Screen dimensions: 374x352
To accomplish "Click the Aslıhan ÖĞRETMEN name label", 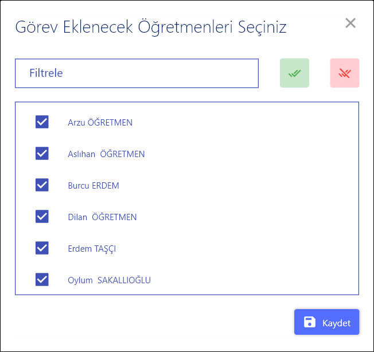I will tap(106, 154).
